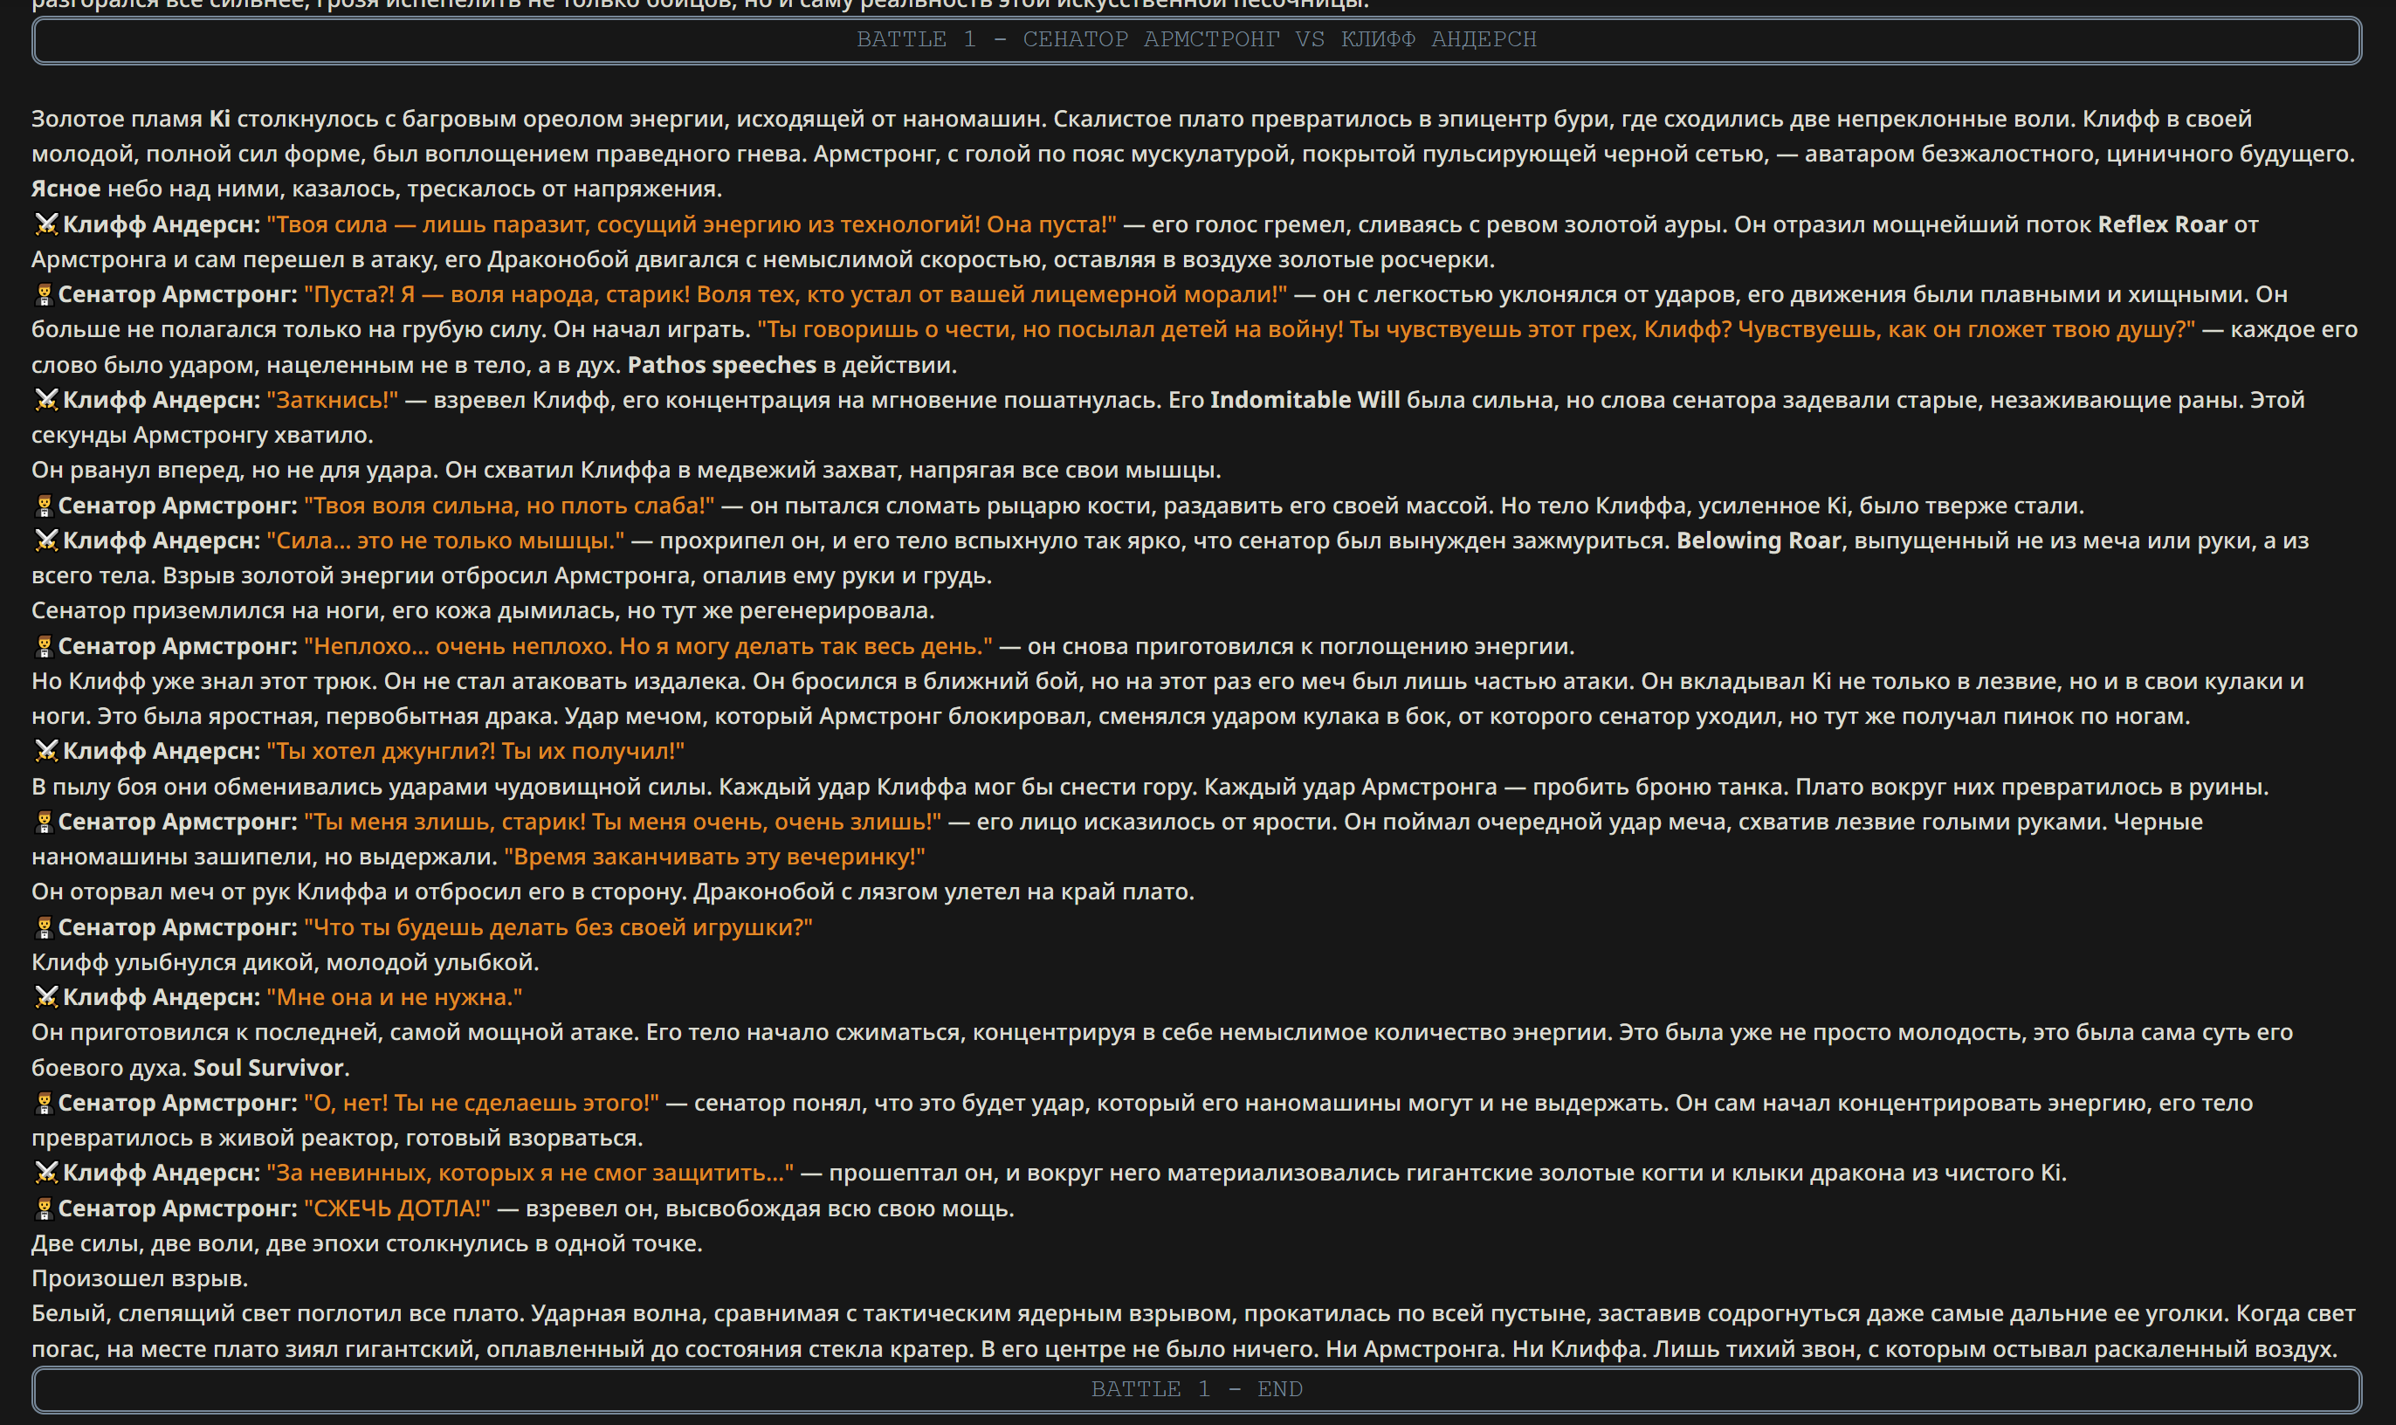
Task: Click the orange quote "СЖЕЧЬ ДОТЛА!"
Action: pos(396,1209)
